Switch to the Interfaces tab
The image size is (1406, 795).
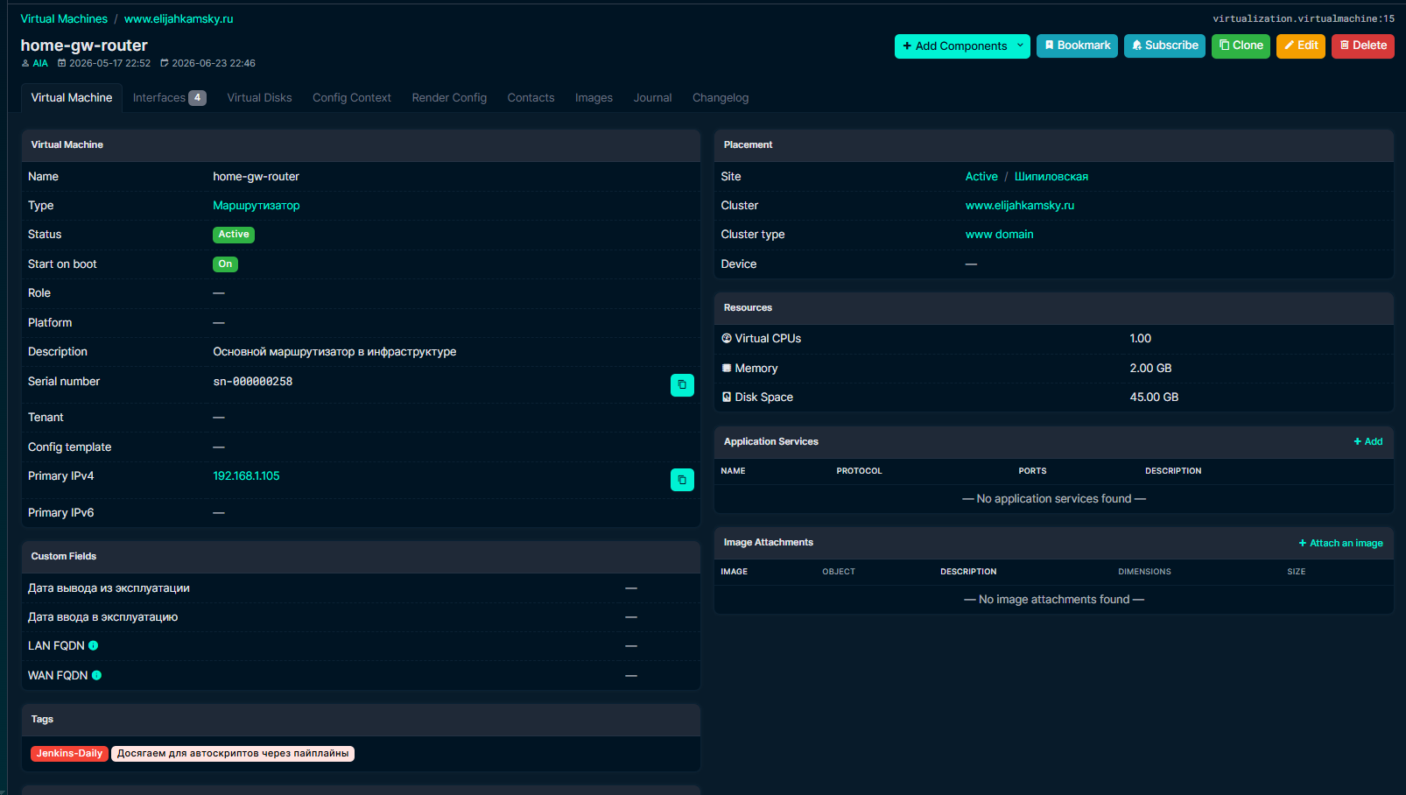(x=169, y=98)
